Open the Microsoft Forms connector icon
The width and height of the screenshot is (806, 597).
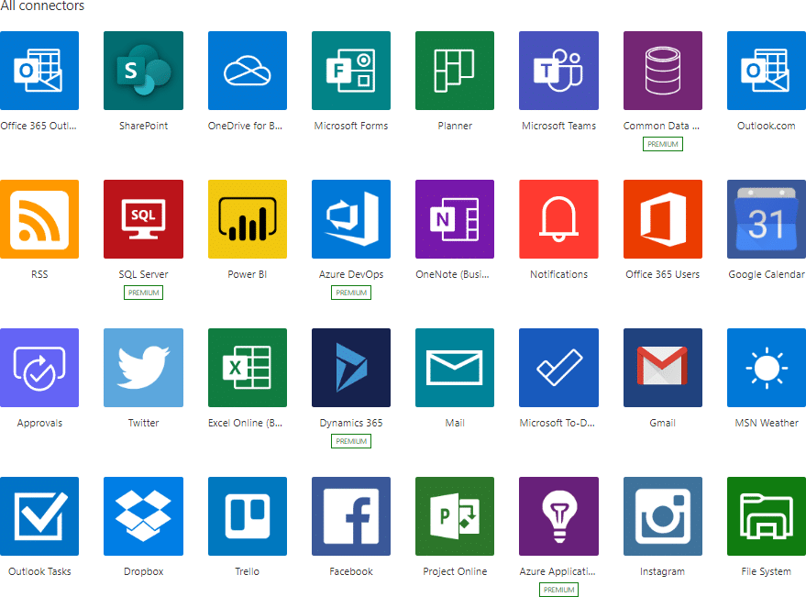click(x=351, y=71)
